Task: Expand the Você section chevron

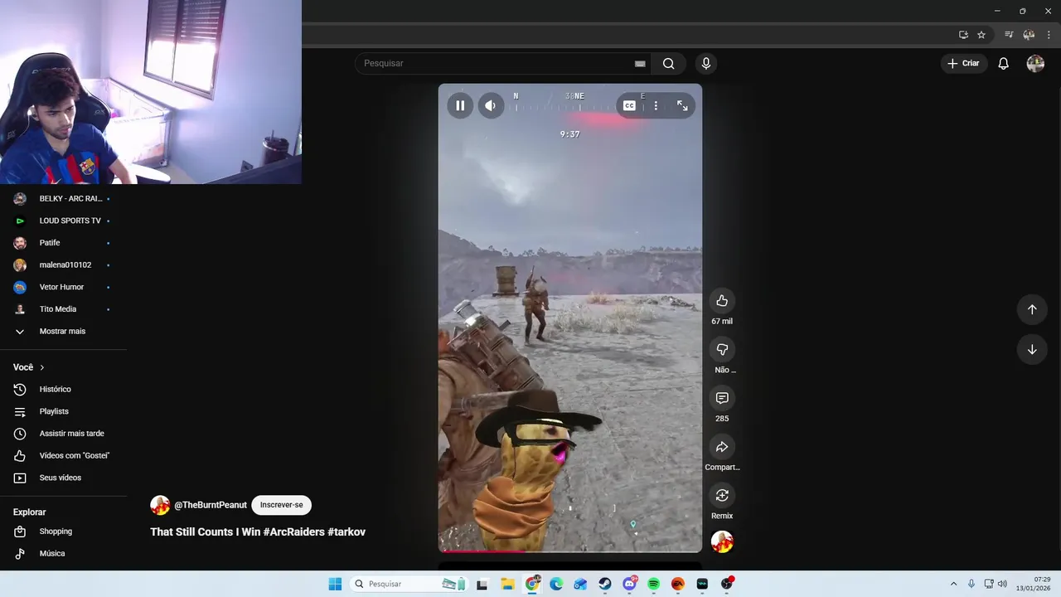Action: click(x=42, y=367)
